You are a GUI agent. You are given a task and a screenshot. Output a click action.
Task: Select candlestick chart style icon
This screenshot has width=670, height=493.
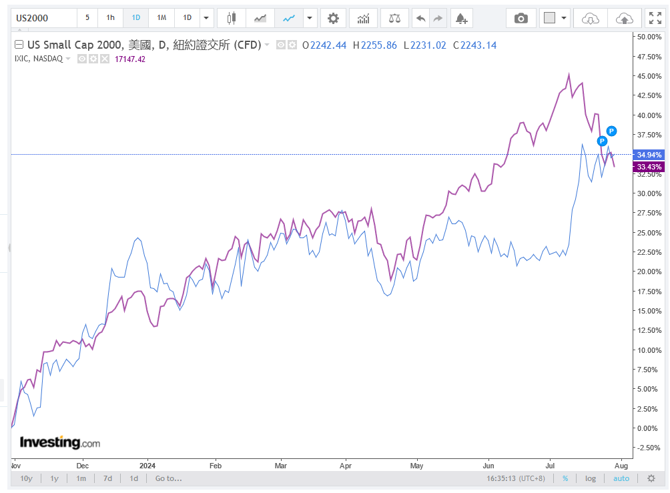[232, 18]
